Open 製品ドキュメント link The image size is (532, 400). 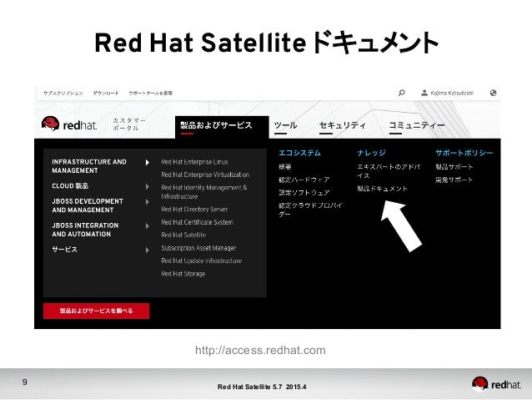click(383, 189)
